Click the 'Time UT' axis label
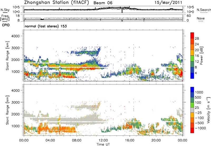Screen dimensions: 211x146 (103, 144)
